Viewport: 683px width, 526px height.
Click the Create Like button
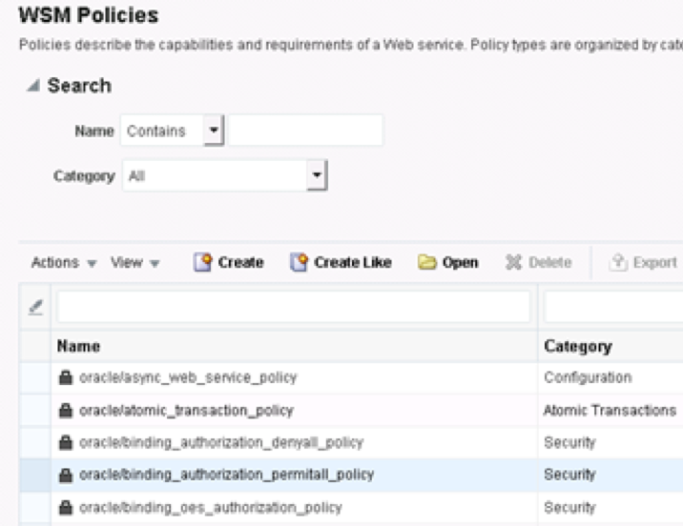[341, 262]
